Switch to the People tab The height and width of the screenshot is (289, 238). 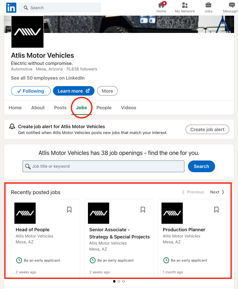(x=104, y=108)
